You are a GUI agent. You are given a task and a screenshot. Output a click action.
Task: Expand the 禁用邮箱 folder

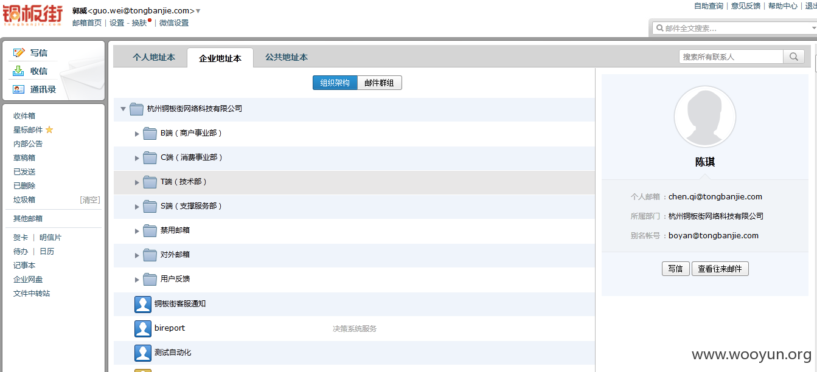point(137,231)
